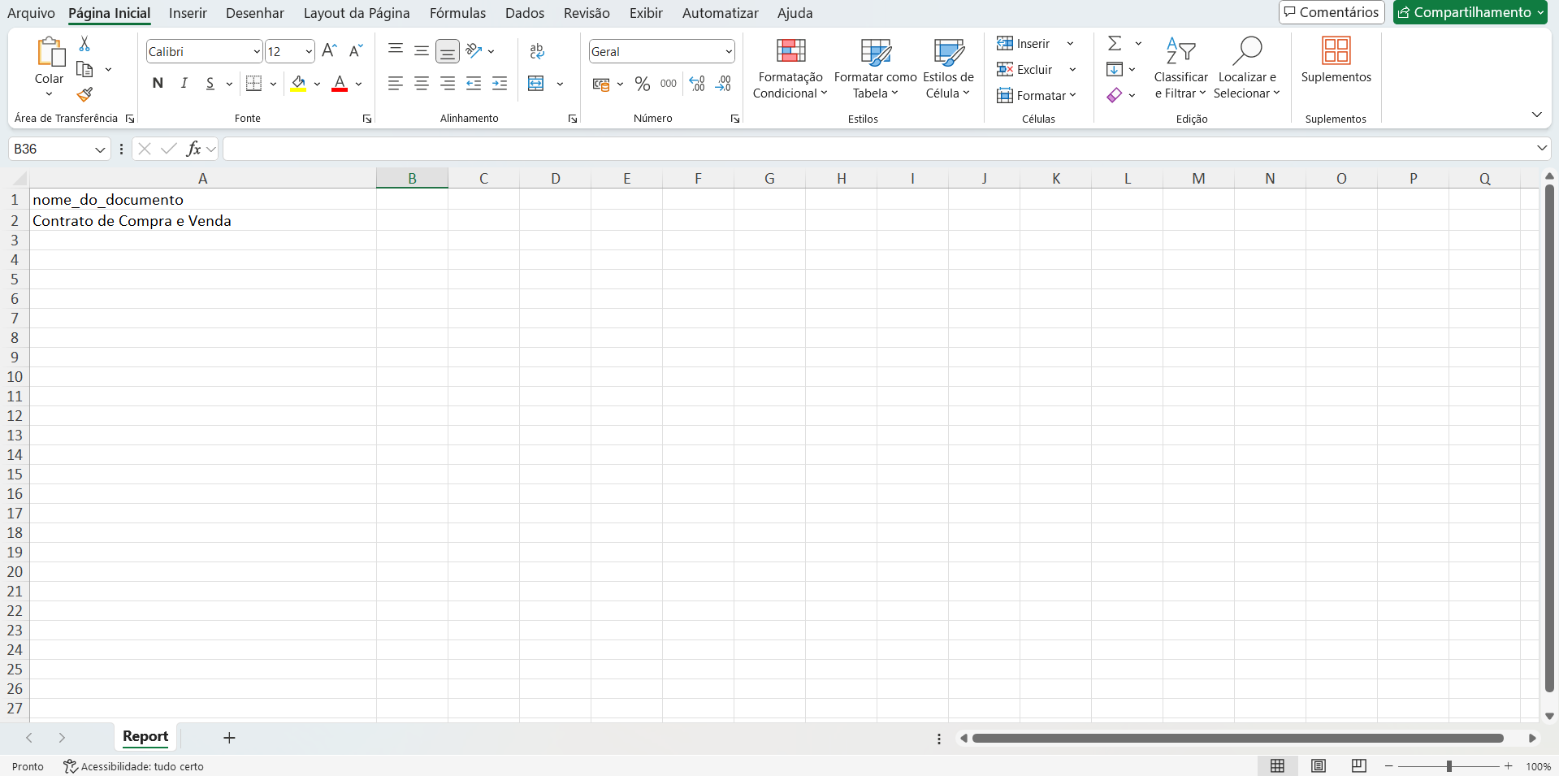Image resolution: width=1559 pixels, height=776 pixels.
Task: Open Estilos de Célula dropdown
Action: click(x=948, y=68)
